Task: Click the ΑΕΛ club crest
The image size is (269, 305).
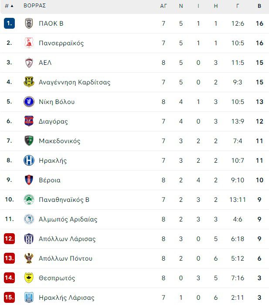Action: 29,63
